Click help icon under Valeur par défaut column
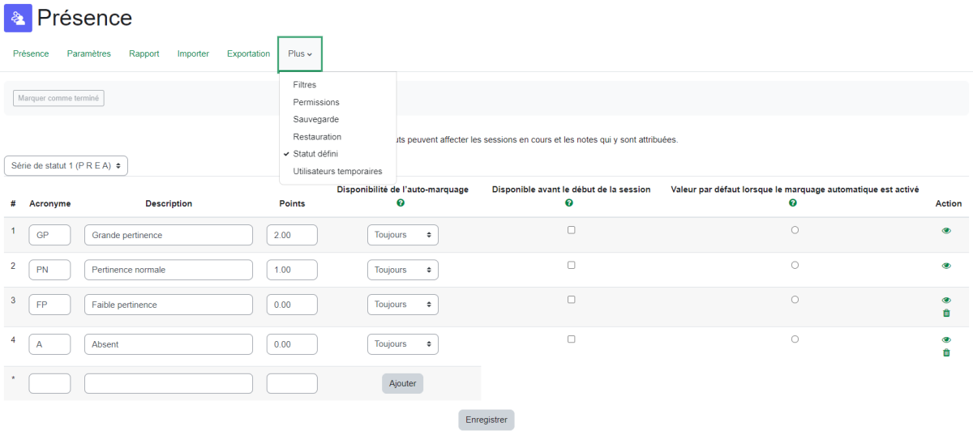973x435 pixels. click(x=794, y=203)
